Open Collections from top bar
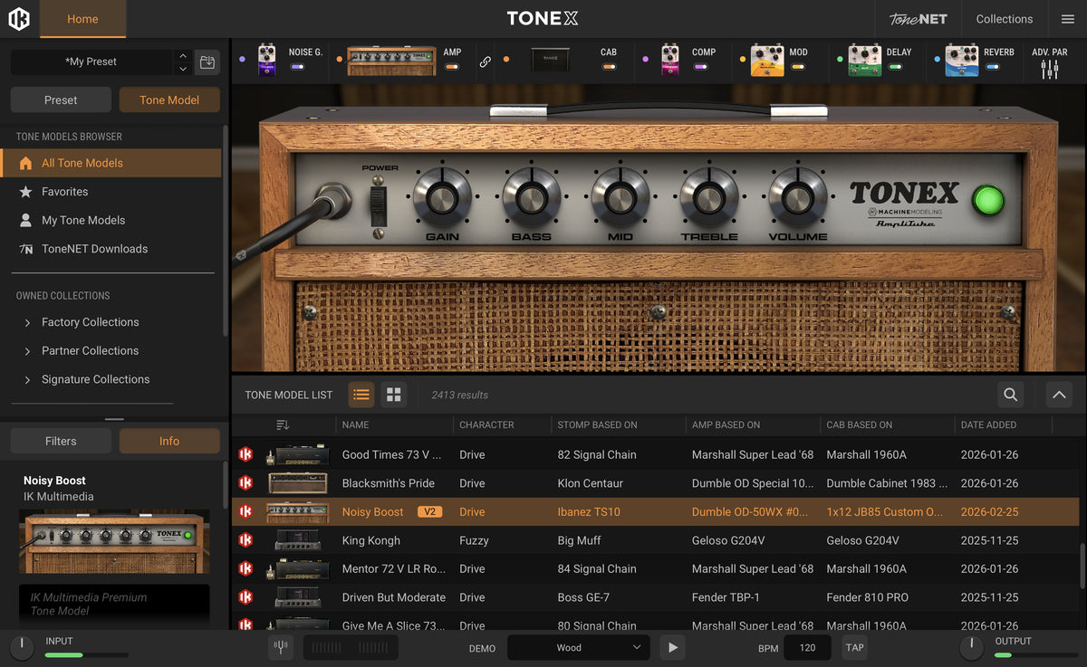This screenshot has width=1087, height=667. click(x=1004, y=19)
